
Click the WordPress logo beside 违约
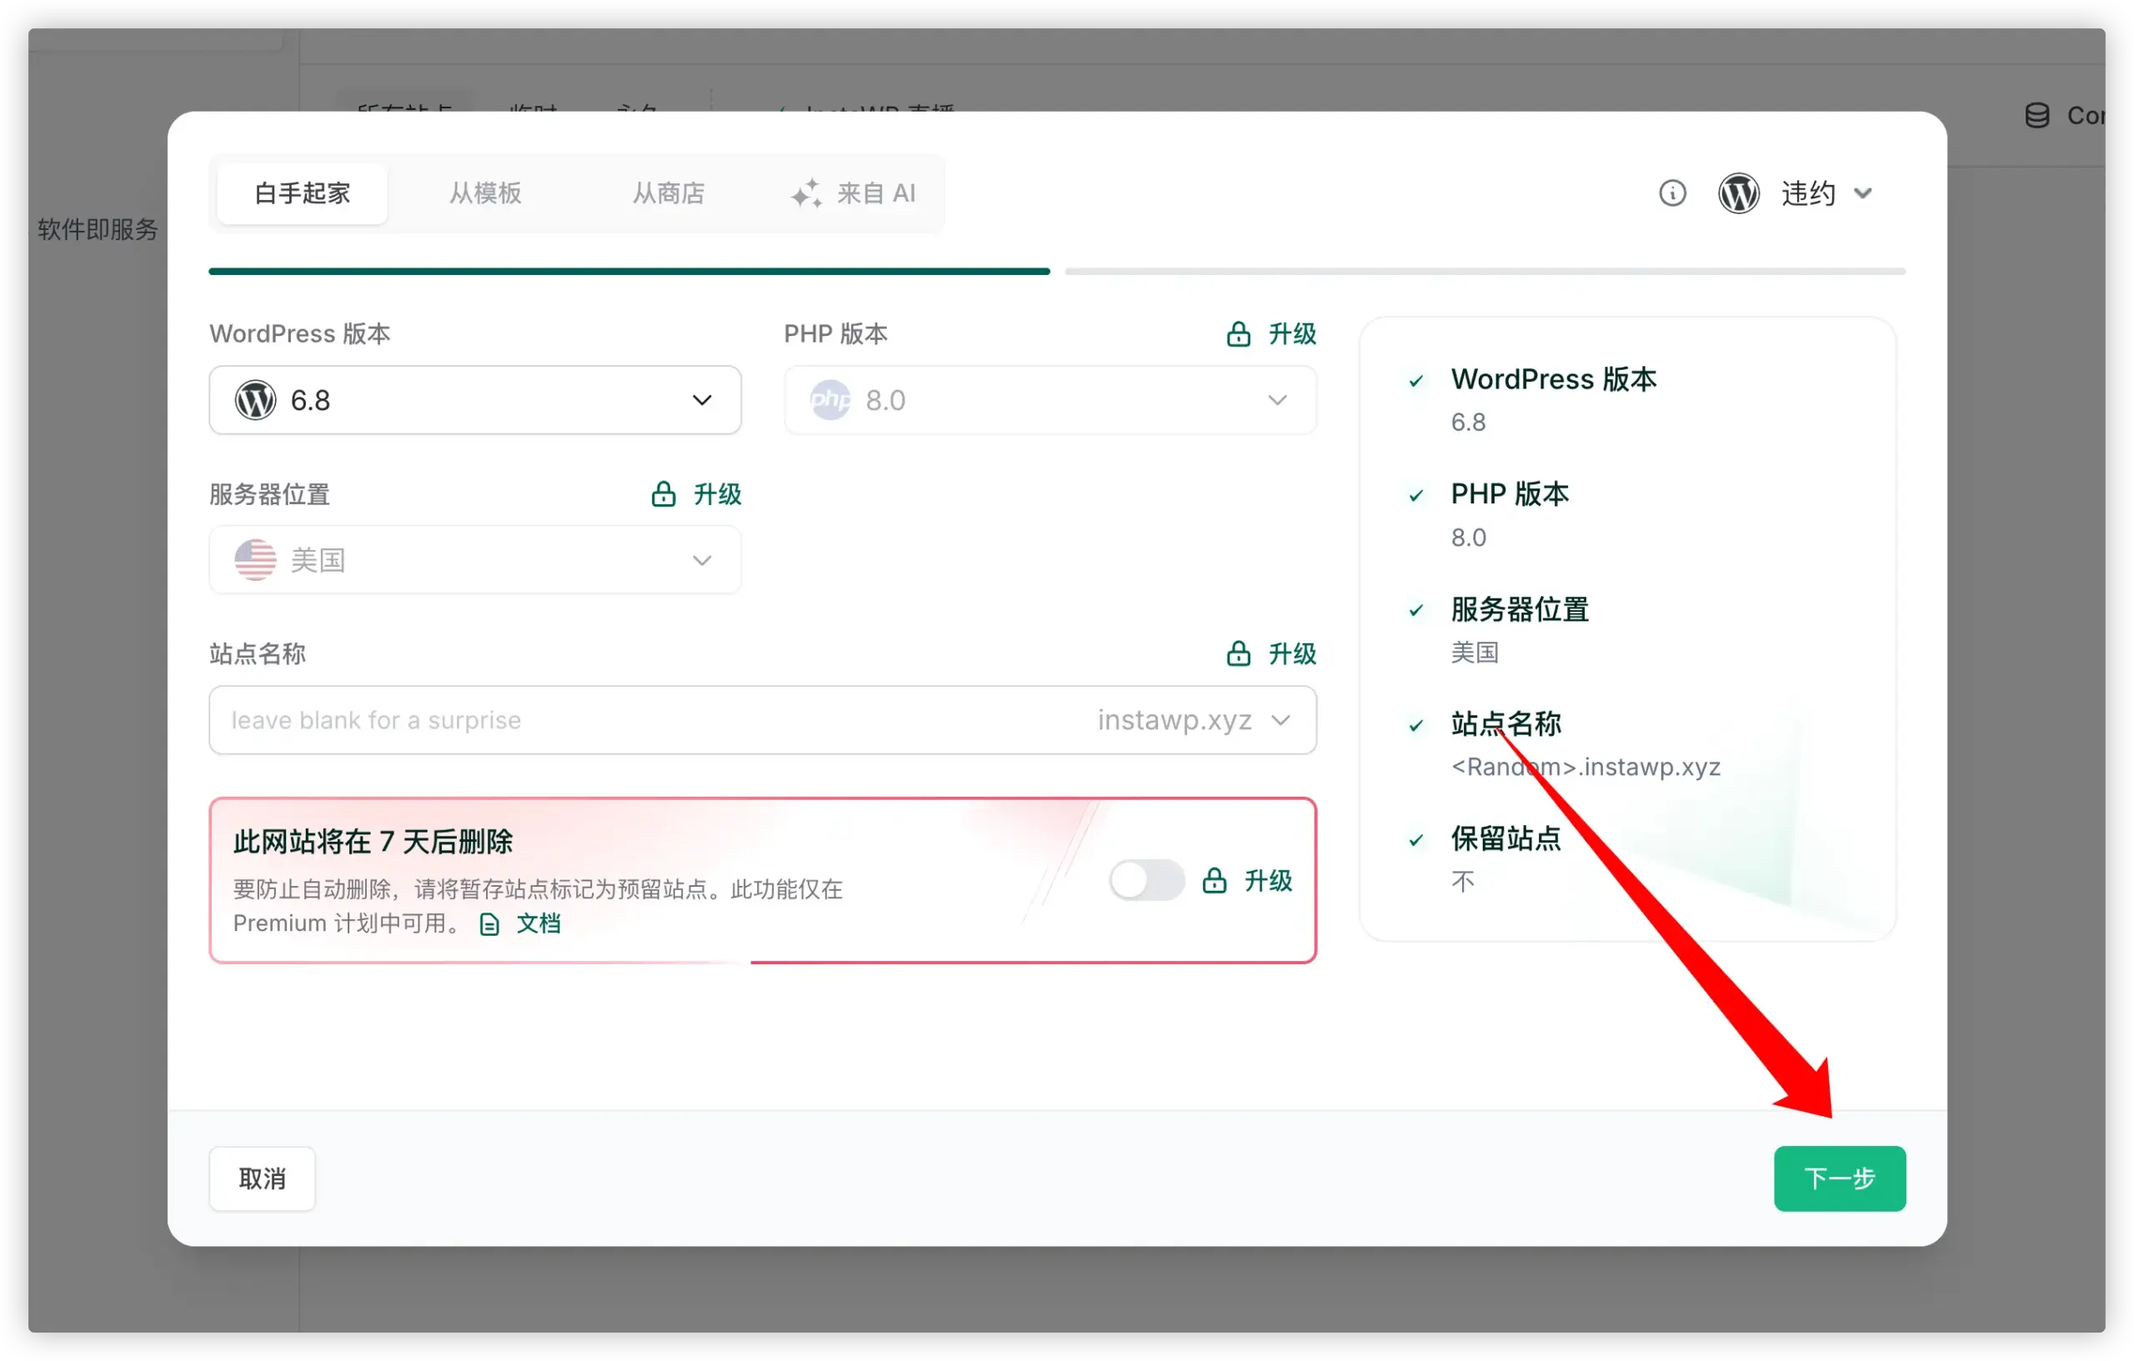pos(1739,193)
